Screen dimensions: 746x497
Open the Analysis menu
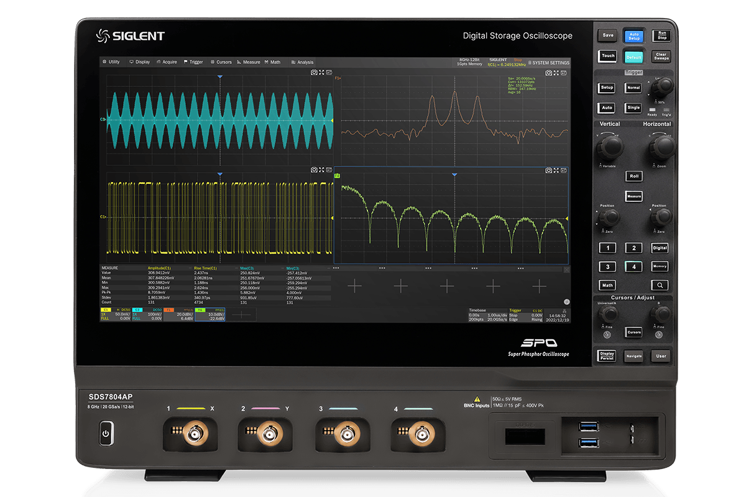[x=303, y=62]
